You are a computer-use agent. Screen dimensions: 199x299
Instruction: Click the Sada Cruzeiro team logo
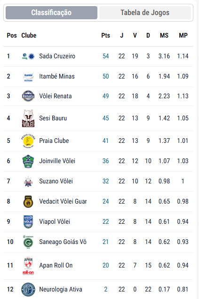28,56
